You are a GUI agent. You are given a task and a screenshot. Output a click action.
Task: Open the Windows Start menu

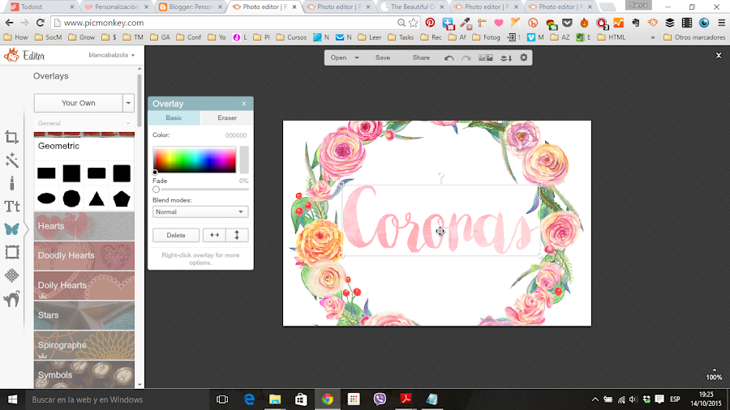point(12,399)
